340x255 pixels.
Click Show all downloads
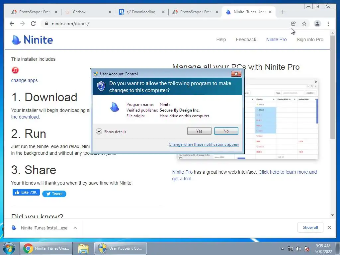[310, 227]
